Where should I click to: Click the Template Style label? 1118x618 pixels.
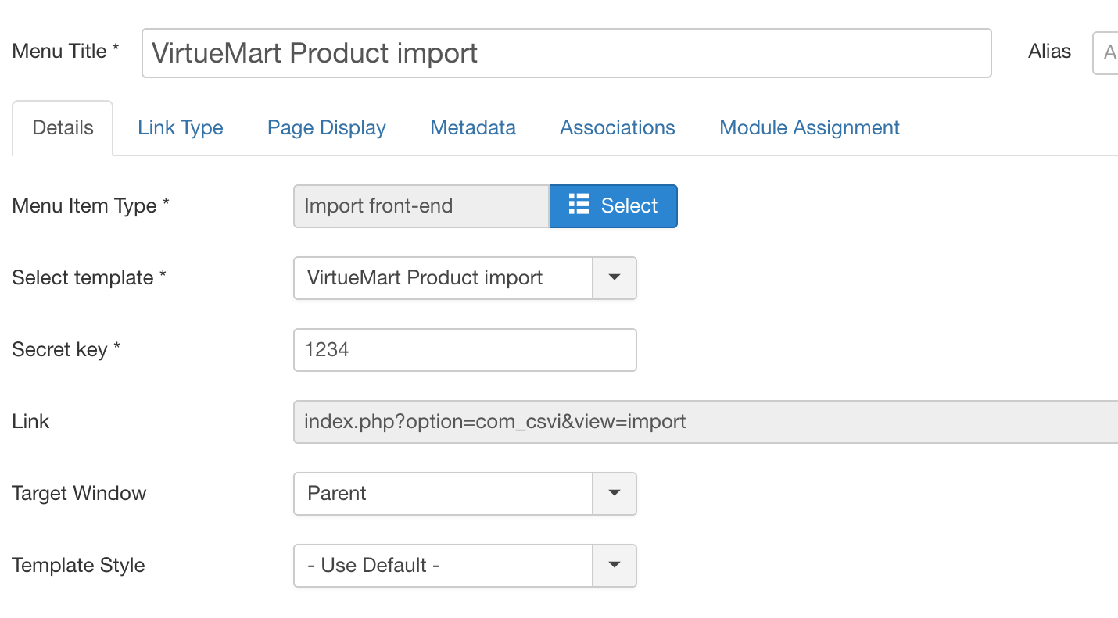(x=78, y=566)
